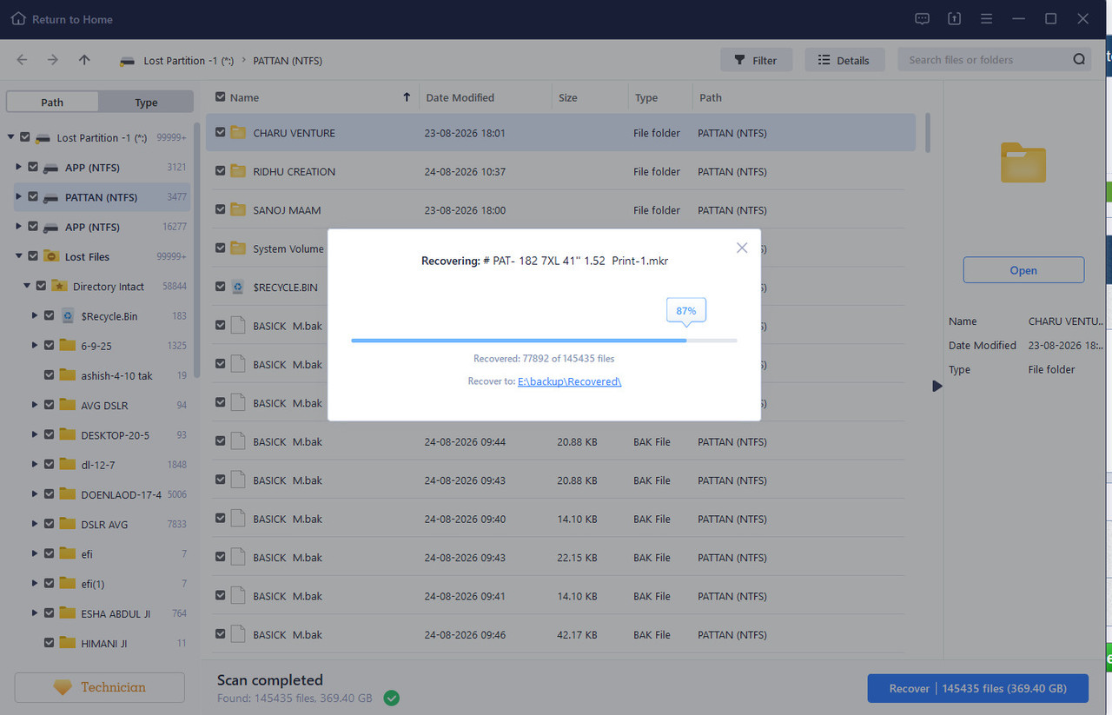Expand the $Recycle.Bin tree node
The image size is (1112, 715).
point(35,316)
